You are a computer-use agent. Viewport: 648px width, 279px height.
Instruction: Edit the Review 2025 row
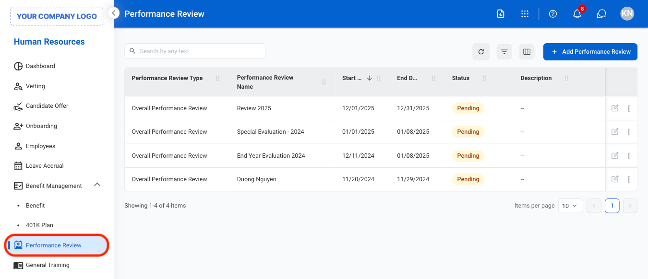pyautogui.click(x=615, y=108)
